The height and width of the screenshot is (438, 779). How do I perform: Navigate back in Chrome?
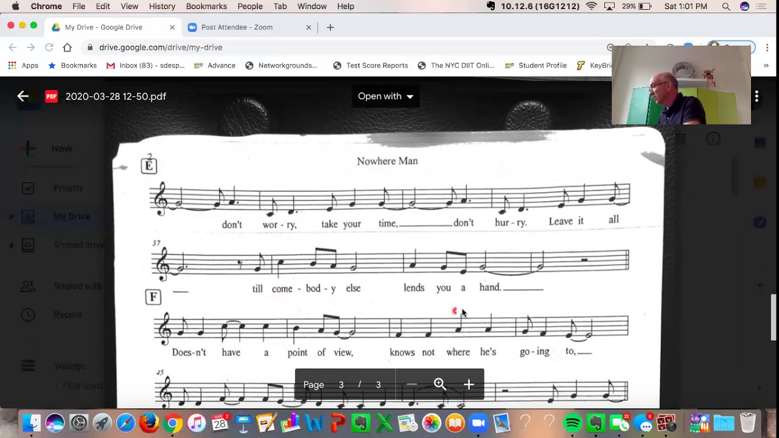pos(12,47)
